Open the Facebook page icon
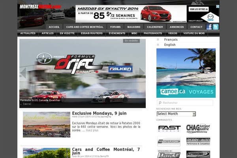This screenshot has width=237, height=158. click(209, 27)
